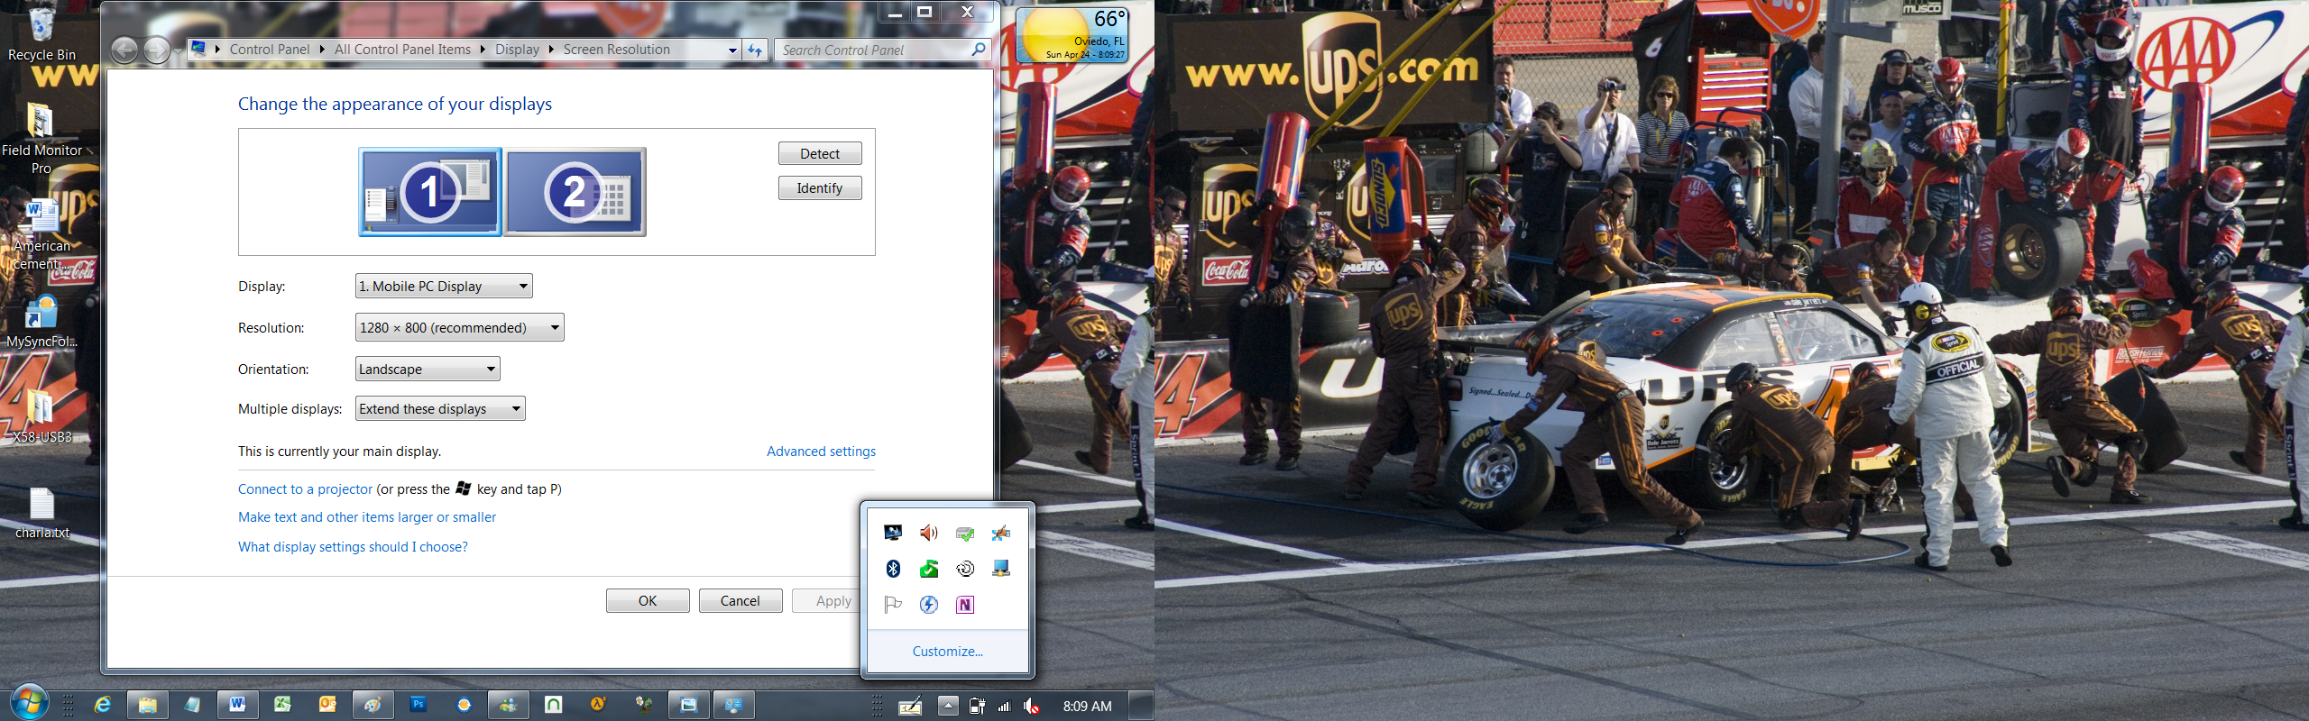The width and height of the screenshot is (2309, 721).
Task: Open the tablet input panel icon in taskbar
Action: (910, 707)
